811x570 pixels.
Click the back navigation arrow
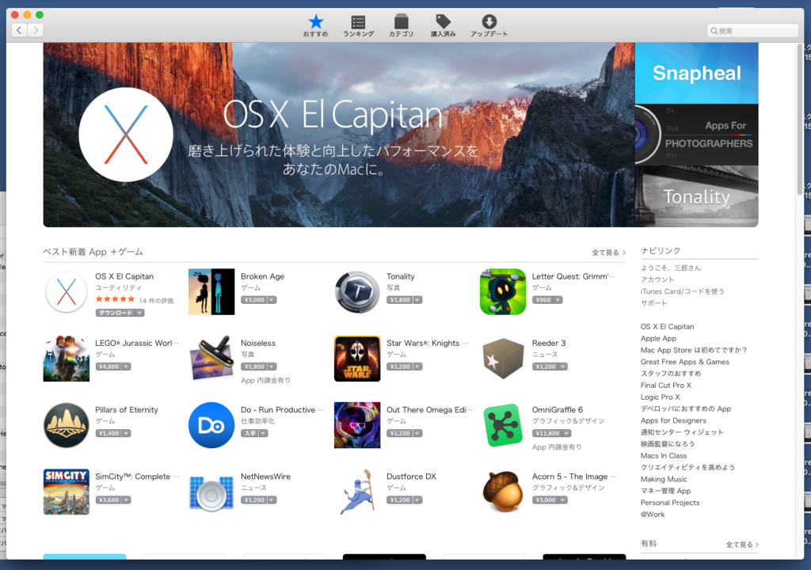point(19,30)
